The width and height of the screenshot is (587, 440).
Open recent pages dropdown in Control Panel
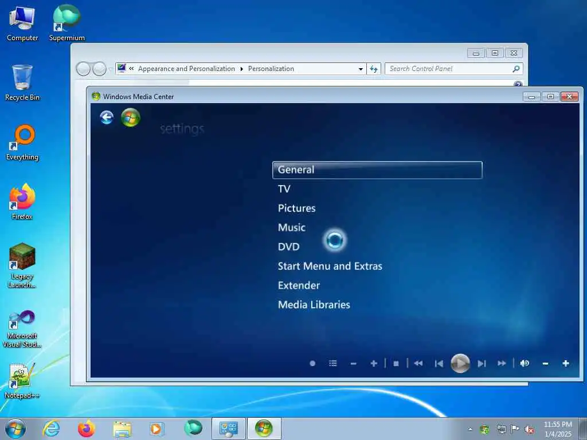(x=111, y=69)
